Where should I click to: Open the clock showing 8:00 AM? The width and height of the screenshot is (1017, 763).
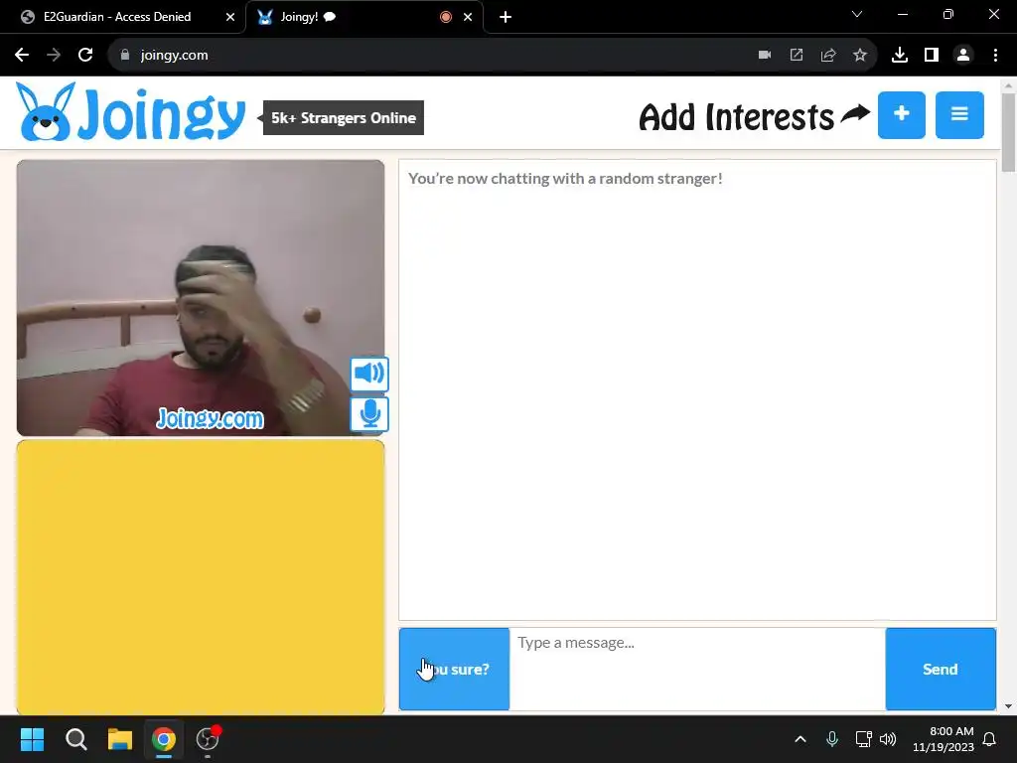coord(944,739)
